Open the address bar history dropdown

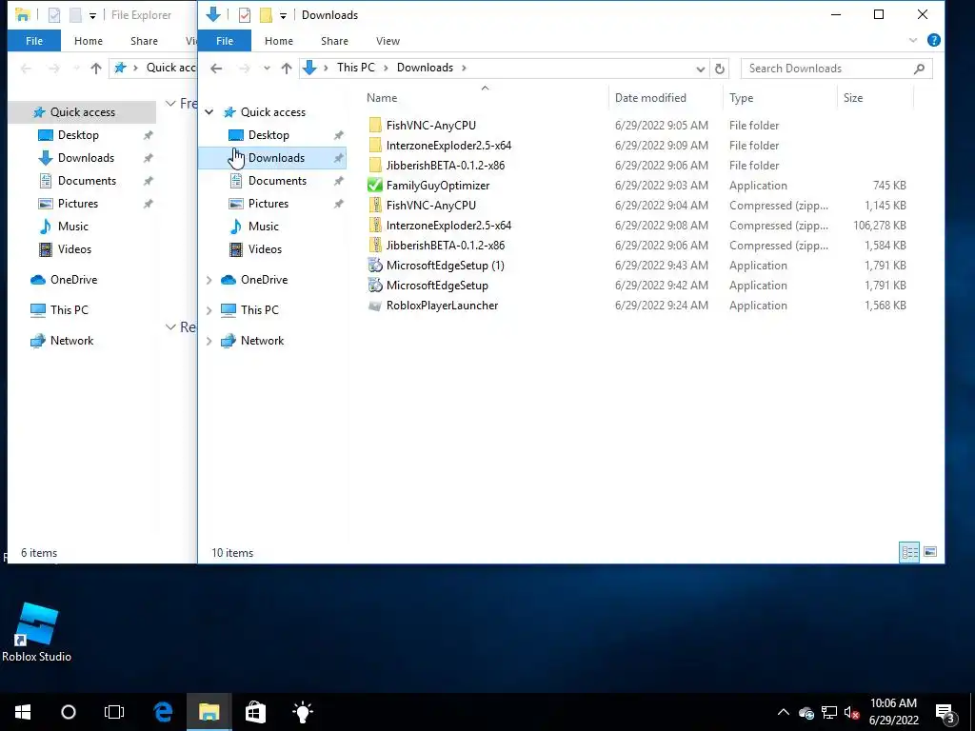coord(700,69)
